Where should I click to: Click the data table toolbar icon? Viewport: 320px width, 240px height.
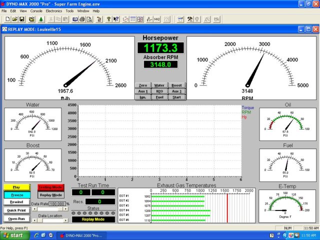(132, 19)
